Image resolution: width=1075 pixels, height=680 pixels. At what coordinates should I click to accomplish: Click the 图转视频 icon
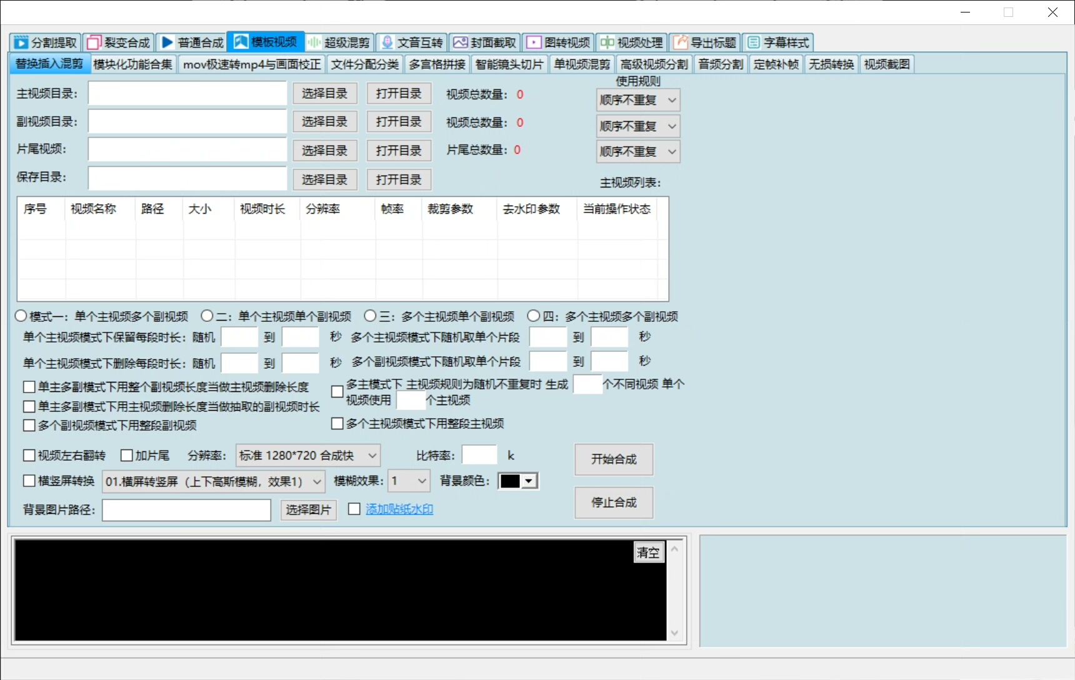[x=534, y=42]
